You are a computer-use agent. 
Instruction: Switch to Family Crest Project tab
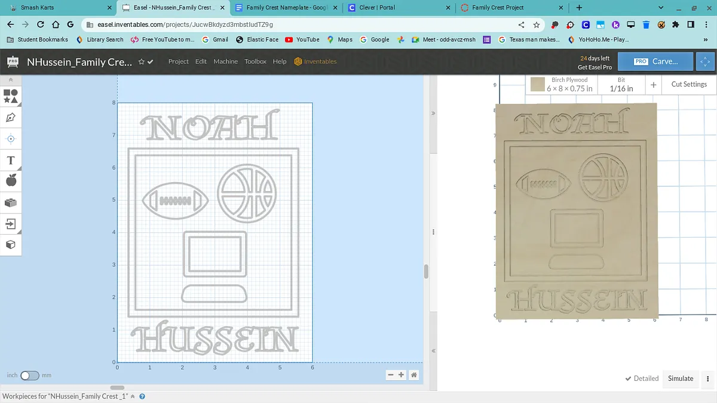tap(511, 8)
